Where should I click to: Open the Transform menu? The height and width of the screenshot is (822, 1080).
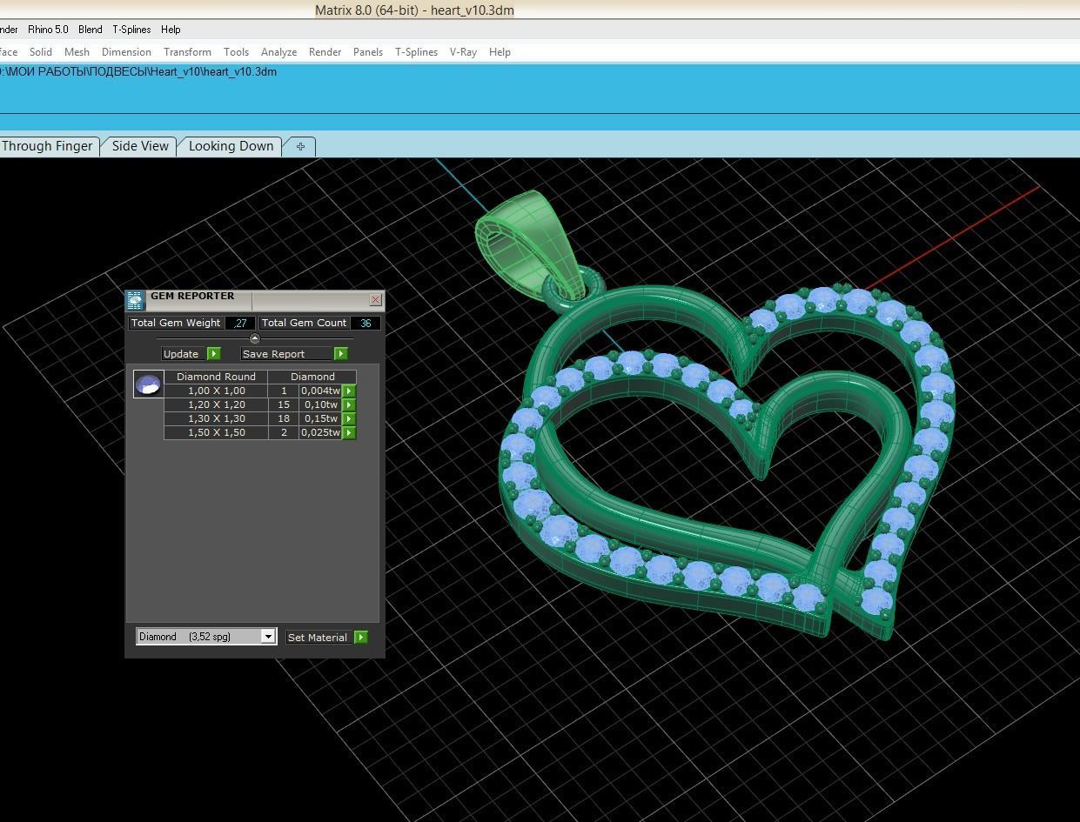coord(187,52)
